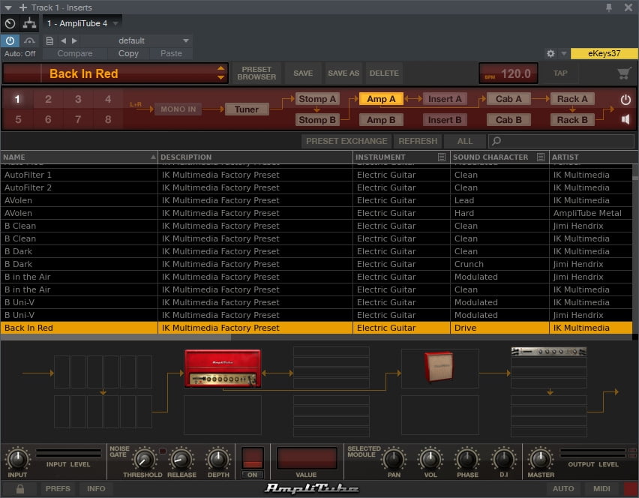This screenshot has width=639, height=498.
Task: Open the preset file menu icon
Action: point(49,40)
